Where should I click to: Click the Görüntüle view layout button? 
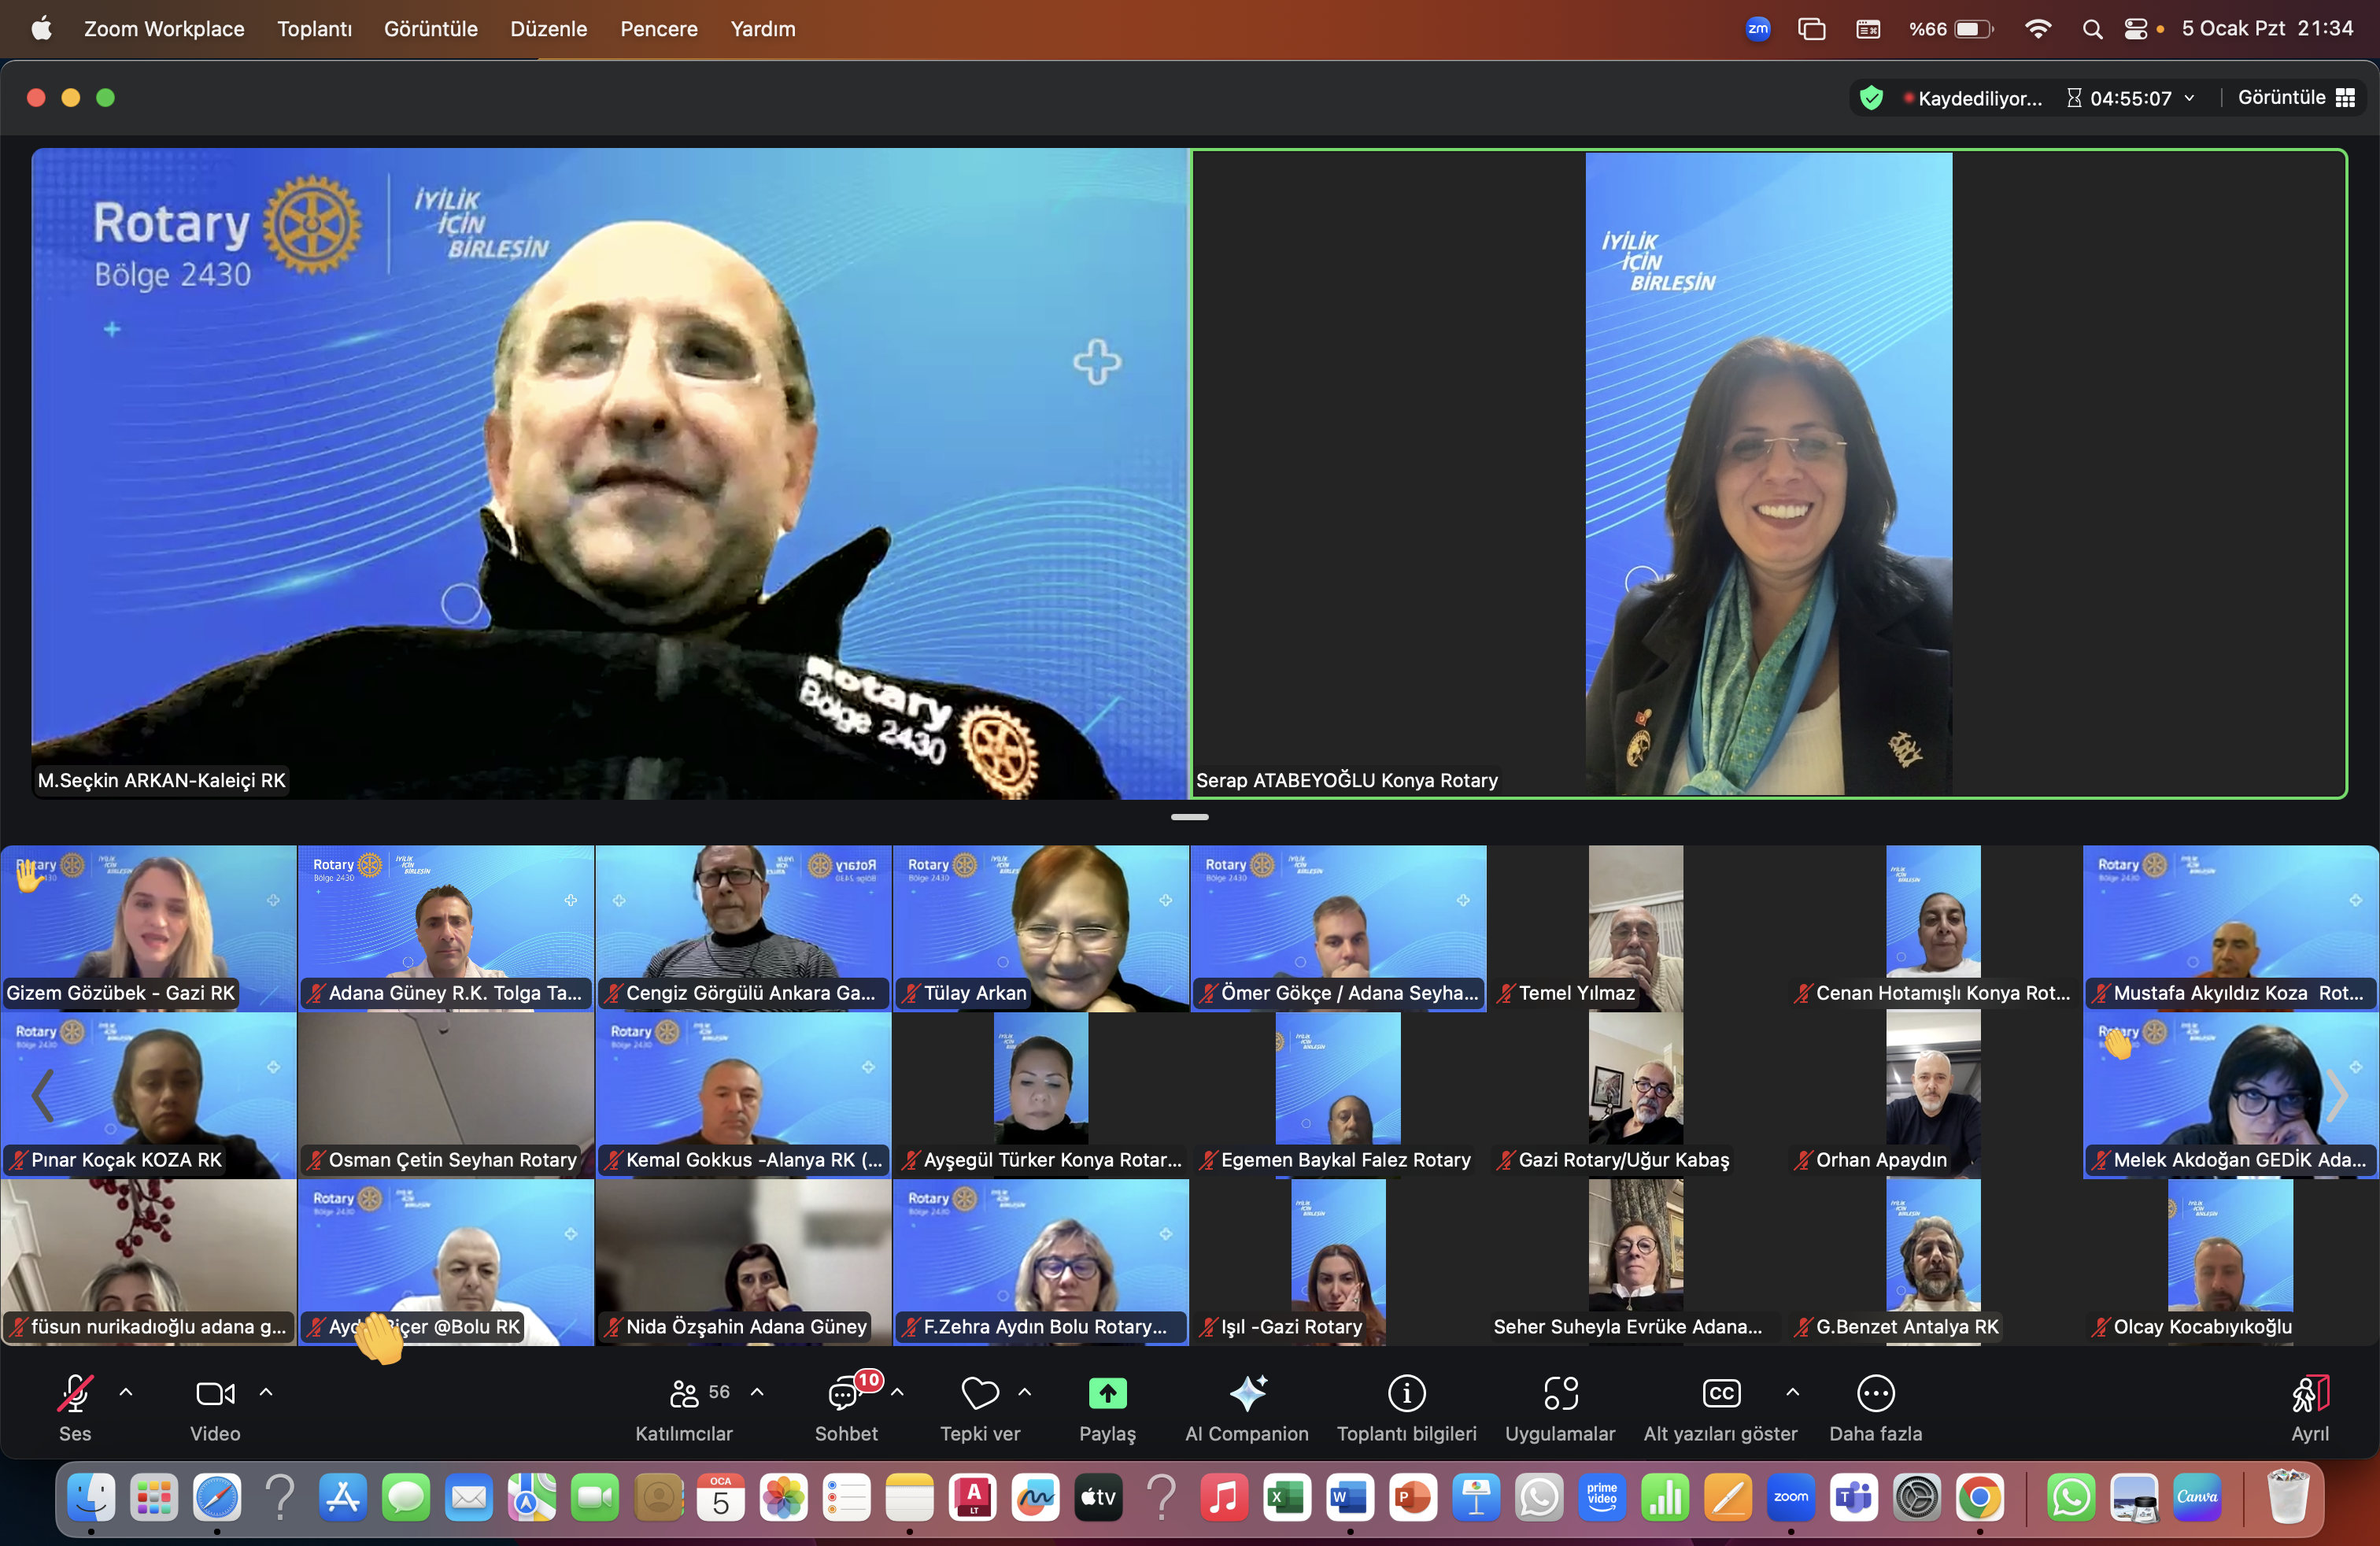[2296, 98]
